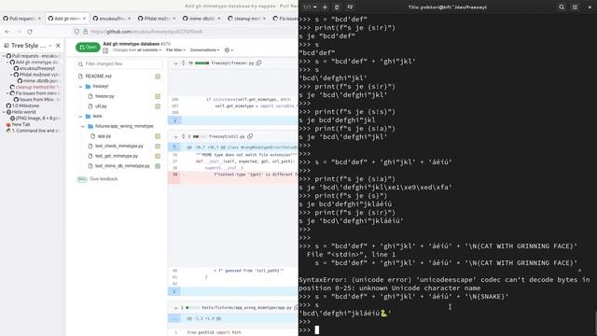Expand lines below line 42 in util.py
The height and width of the screenshot is (336, 597).
(x=174, y=292)
